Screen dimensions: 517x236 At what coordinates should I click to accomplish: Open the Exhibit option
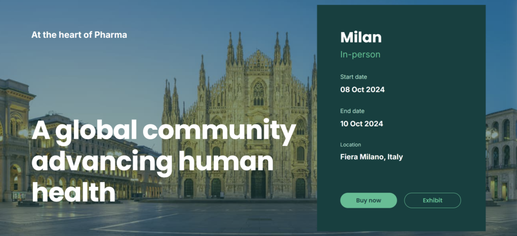coord(432,201)
